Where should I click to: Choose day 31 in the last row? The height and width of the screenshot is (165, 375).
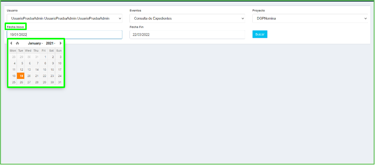(59, 82)
